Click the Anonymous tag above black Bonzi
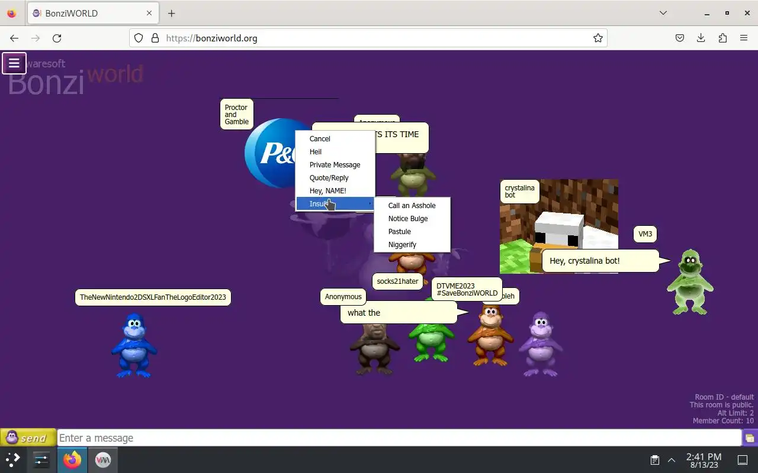Screen dimensions: 758x473 [x=343, y=297]
